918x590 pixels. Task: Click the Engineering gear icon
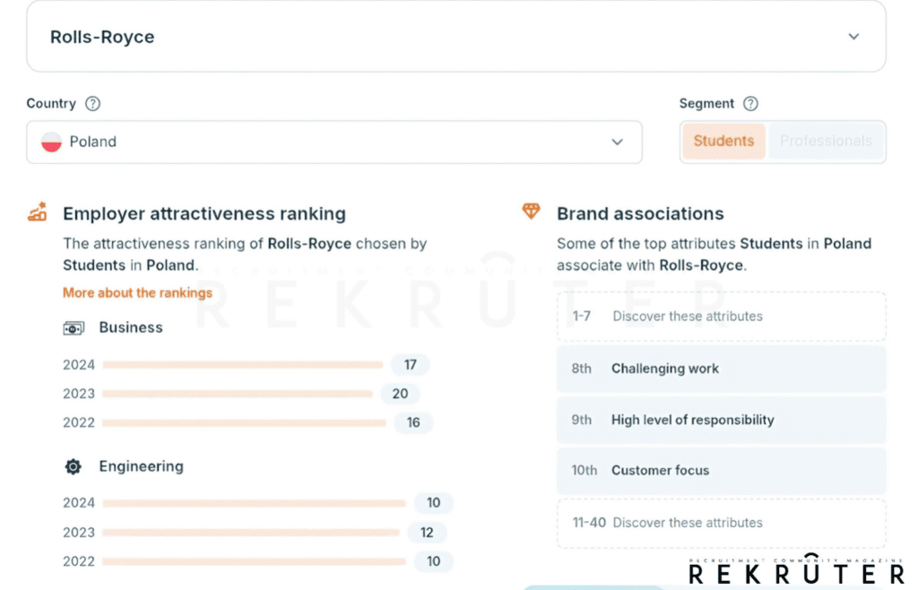coord(74,467)
